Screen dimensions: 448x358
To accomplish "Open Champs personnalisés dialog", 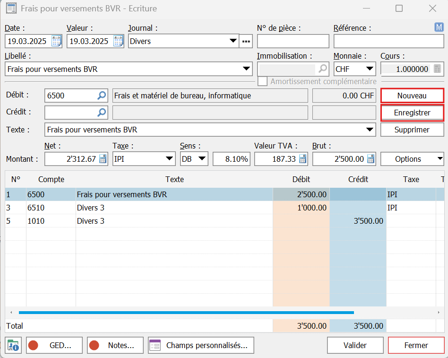I will pyautogui.click(x=201, y=345).
